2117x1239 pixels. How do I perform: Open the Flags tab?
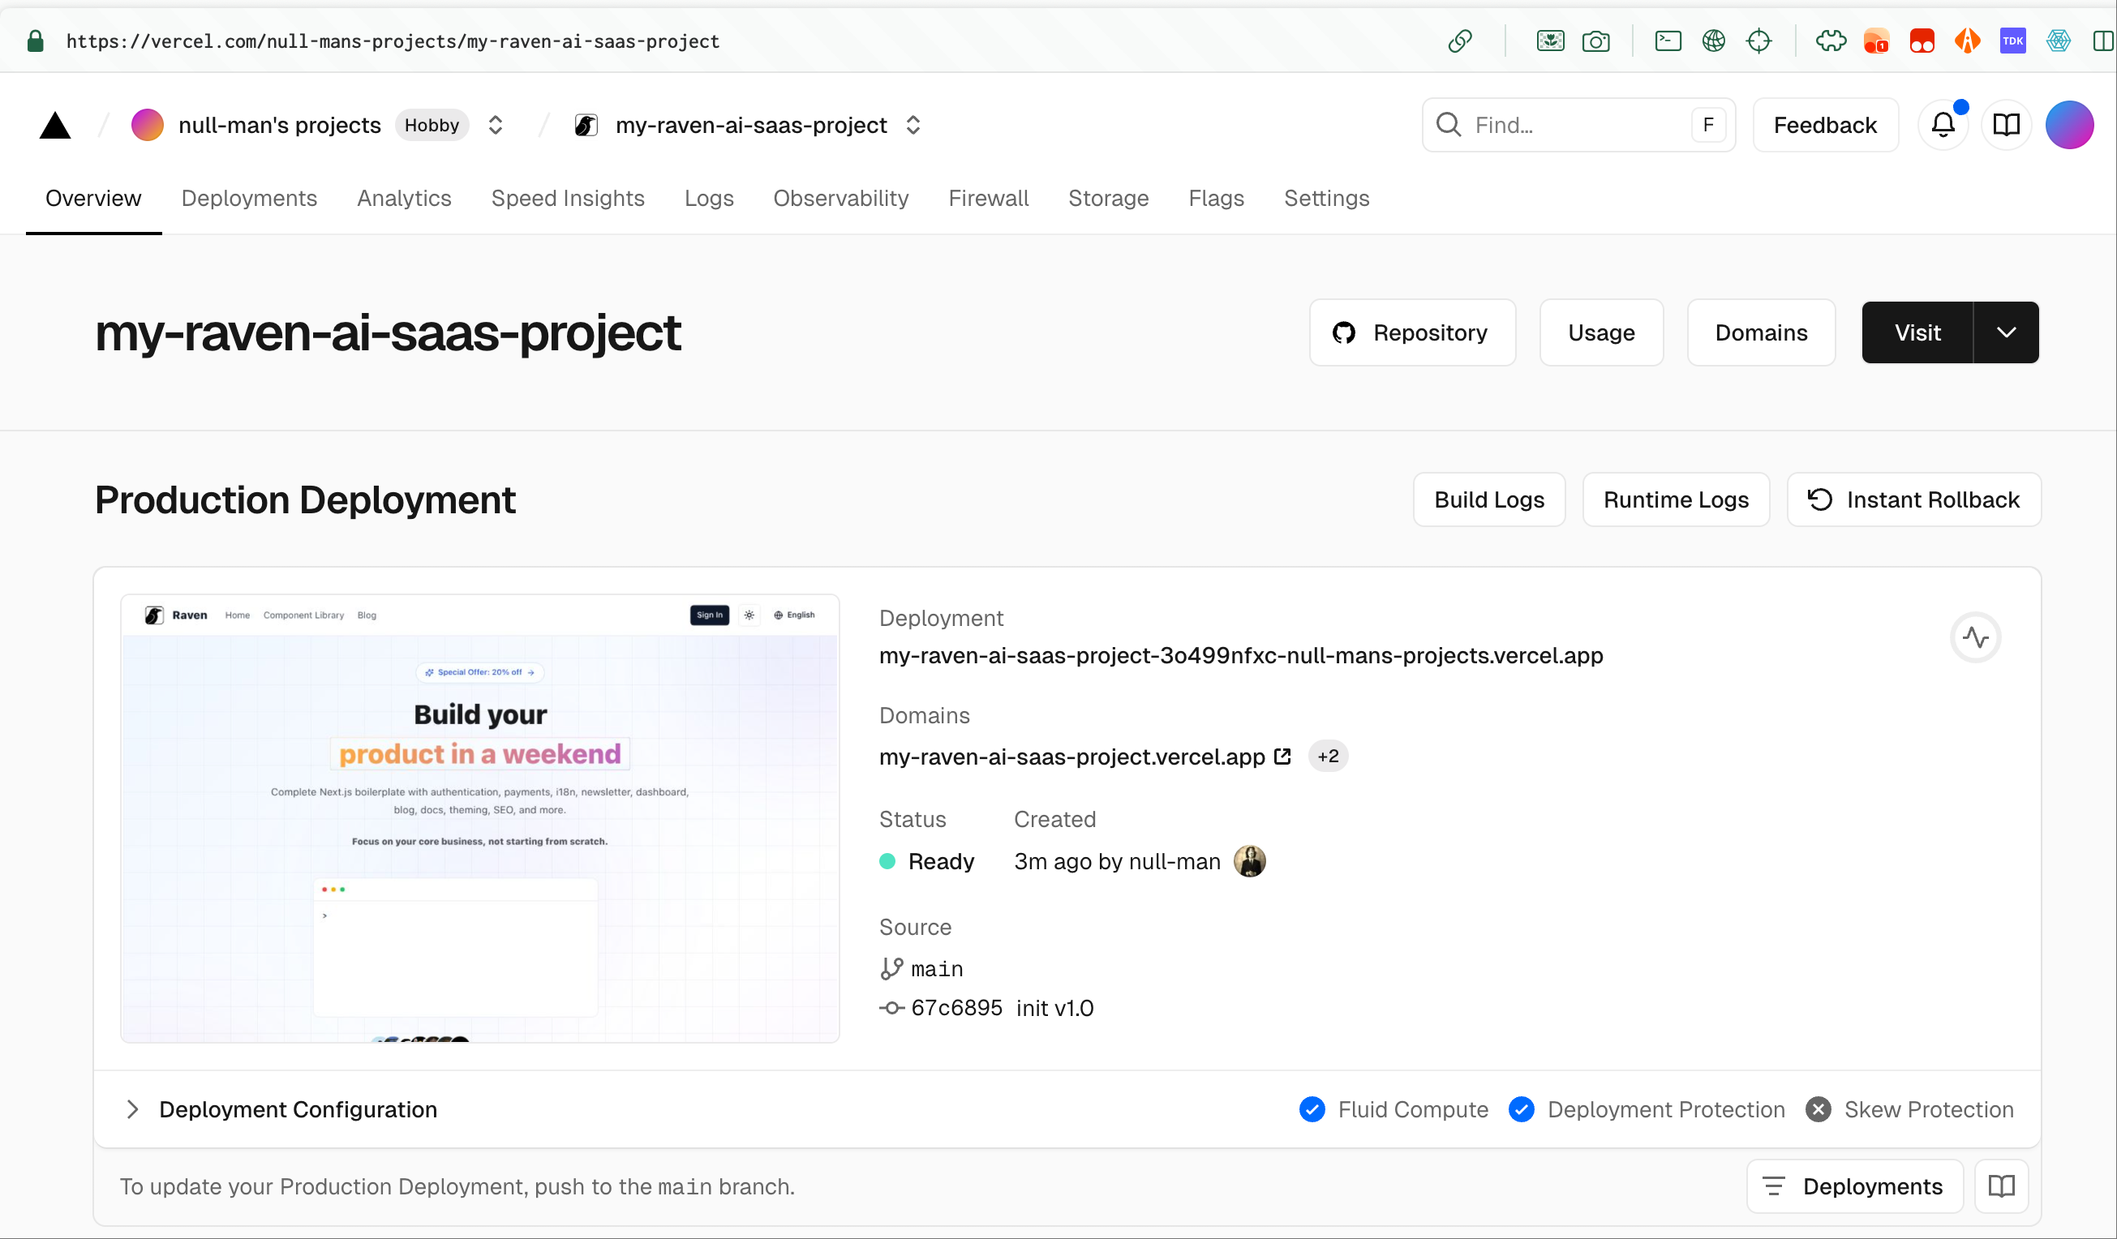tap(1217, 198)
